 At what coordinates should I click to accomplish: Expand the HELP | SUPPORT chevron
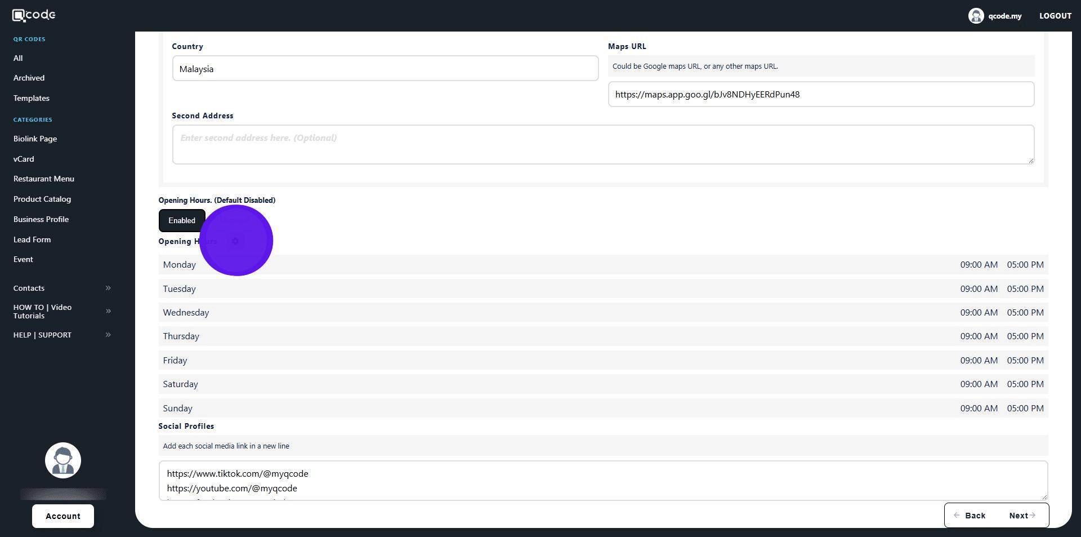pyautogui.click(x=108, y=335)
